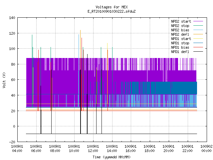Click the light blue NPD2 bias legend line
Screen dimensions: 213x160
198,30
